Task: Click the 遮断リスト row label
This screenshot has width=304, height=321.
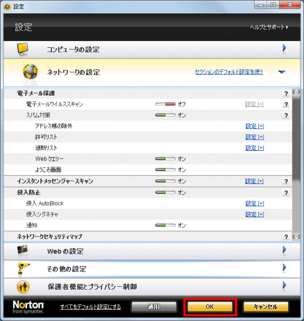Action: click(46, 148)
